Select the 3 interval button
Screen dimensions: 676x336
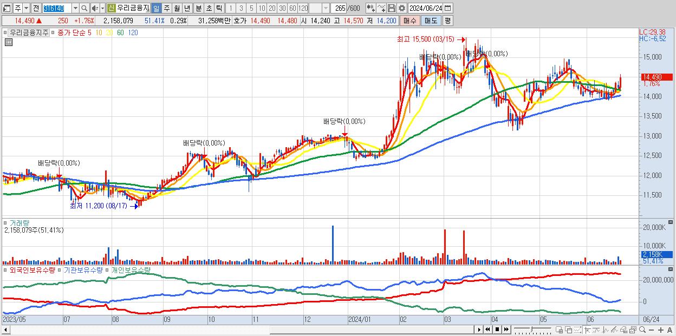[241, 8]
